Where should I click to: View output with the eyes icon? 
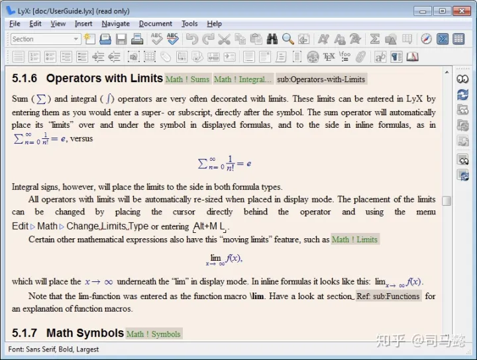pyautogui.click(x=462, y=79)
